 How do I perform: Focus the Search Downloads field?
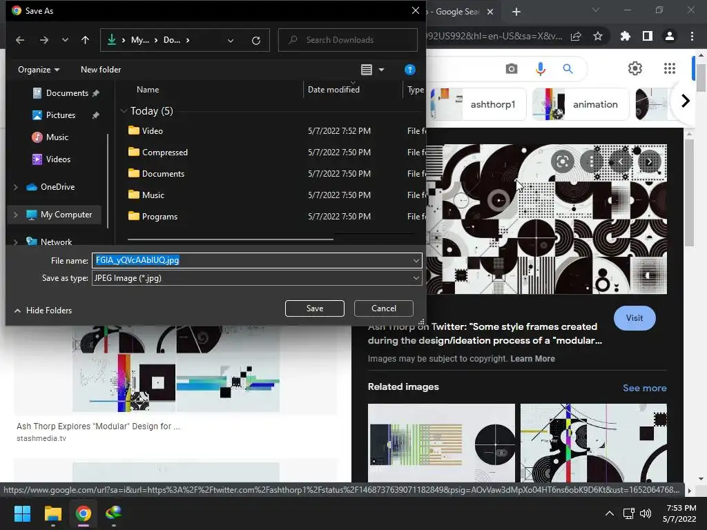348,40
